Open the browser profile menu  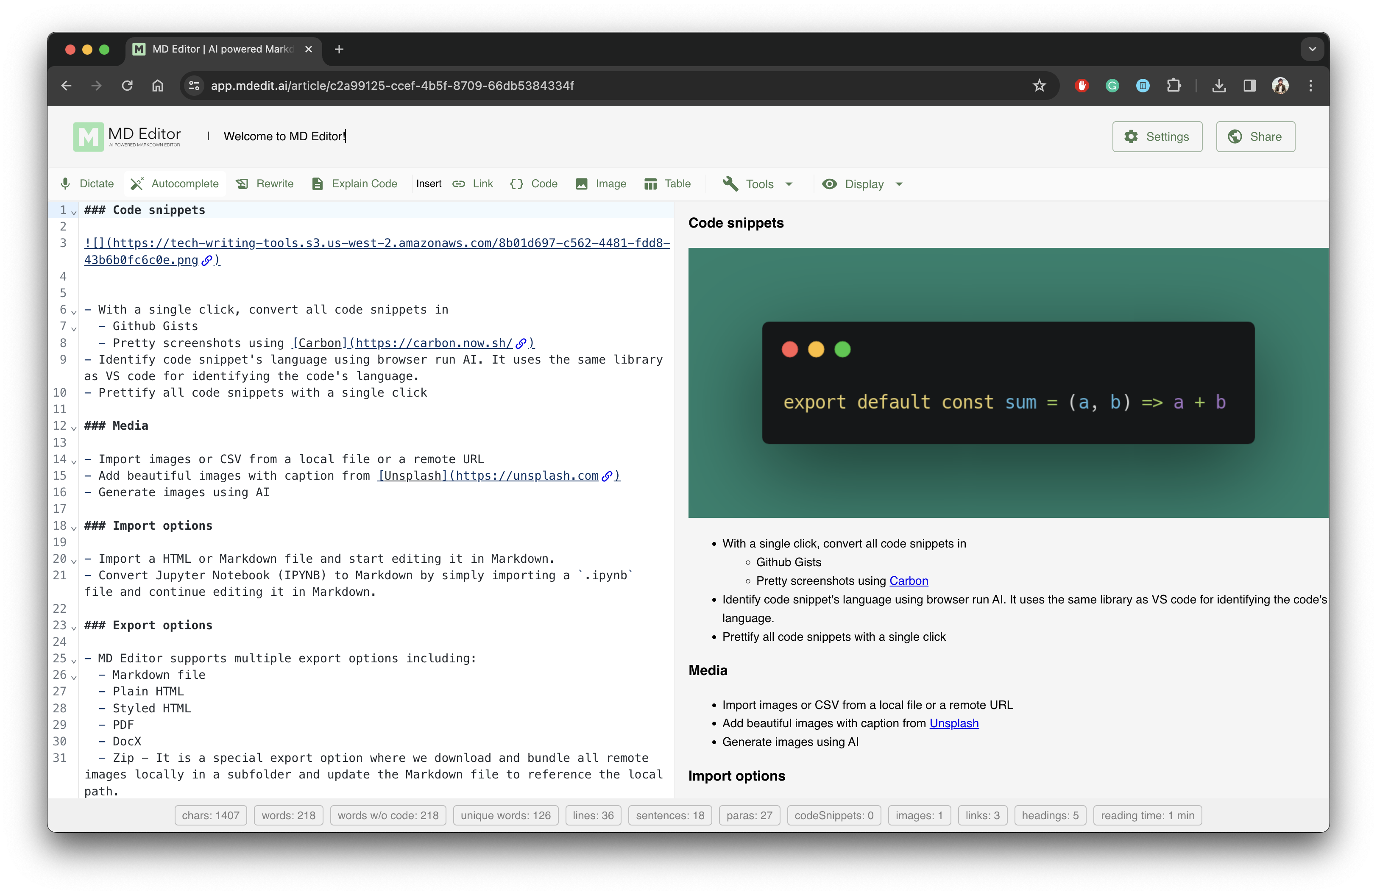pyautogui.click(x=1280, y=86)
